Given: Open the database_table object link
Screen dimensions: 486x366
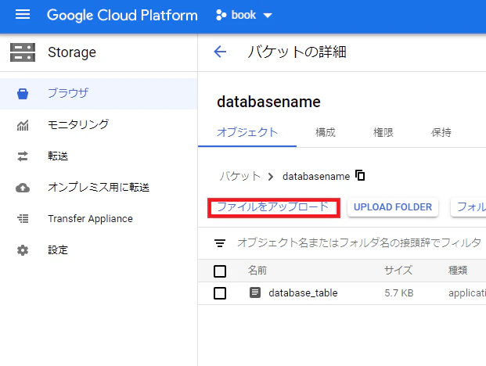Looking at the screenshot, I should pos(303,293).
